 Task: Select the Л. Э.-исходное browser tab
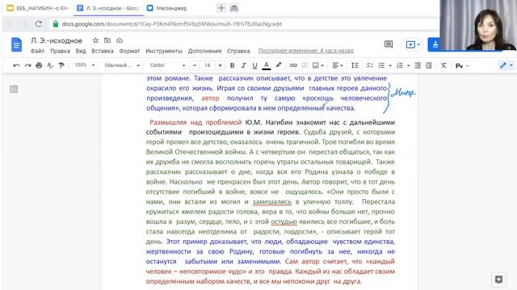click(109, 8)
